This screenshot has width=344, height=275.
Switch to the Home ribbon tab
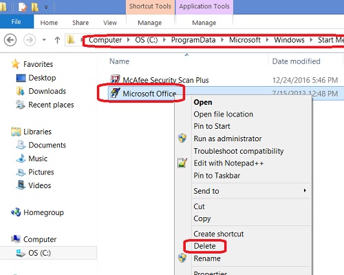pos(49,23)
